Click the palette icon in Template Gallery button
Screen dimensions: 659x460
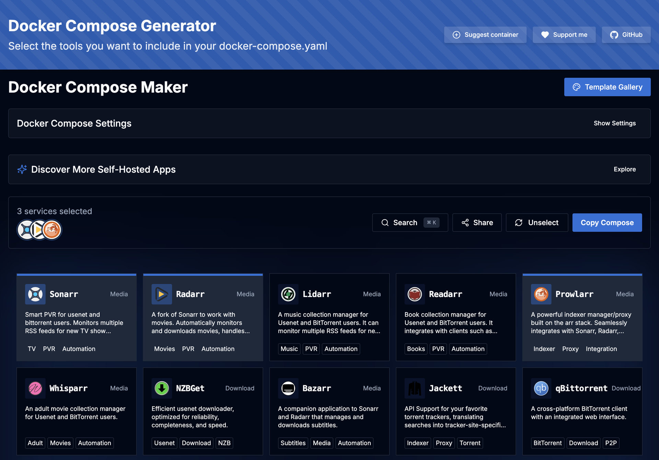[x=577, y=87]
